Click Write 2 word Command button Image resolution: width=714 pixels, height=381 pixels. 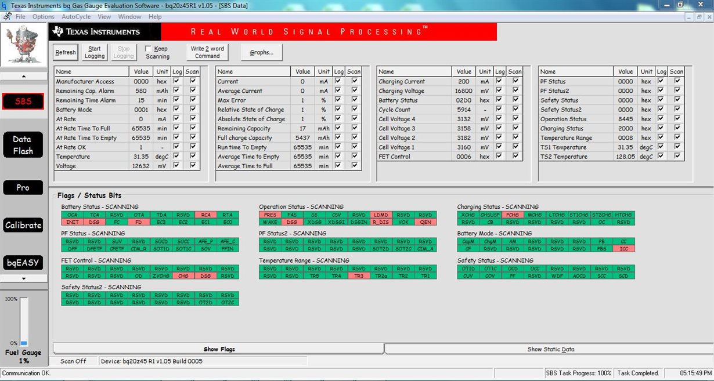pyautogui.click(x=207, y=52)
